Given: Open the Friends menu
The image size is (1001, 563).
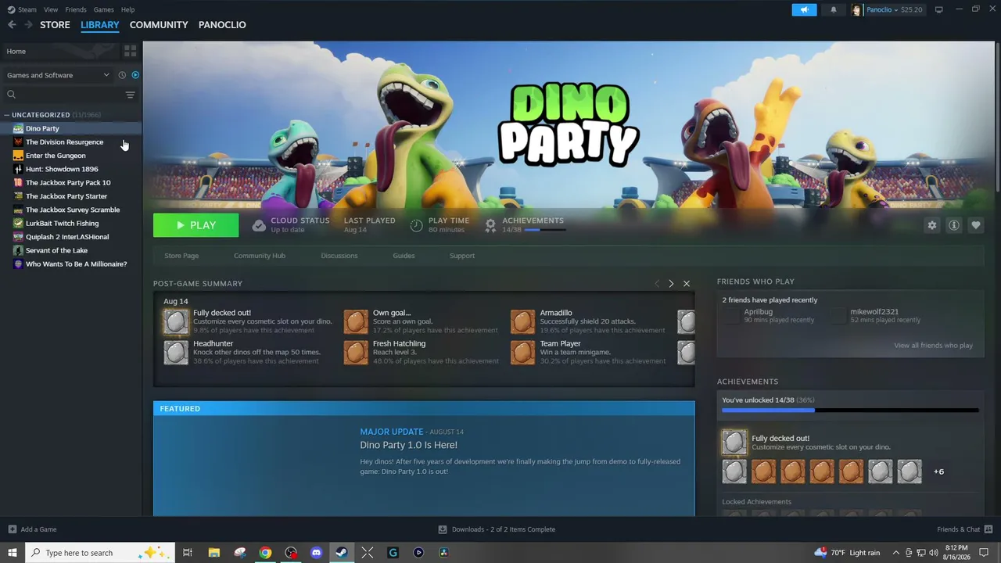Looking at the screenshot, I should 76,9.
